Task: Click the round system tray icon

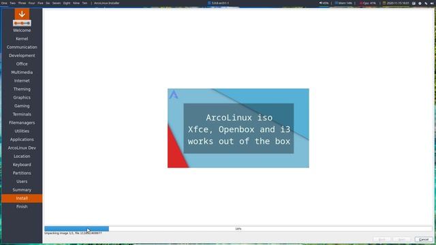Action: tap(420, 3)
